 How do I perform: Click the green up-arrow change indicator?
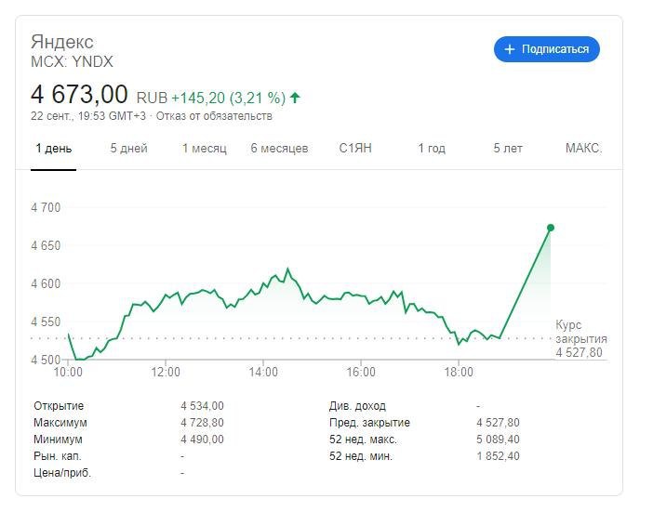pyautogui.click(x=295, y=98)
